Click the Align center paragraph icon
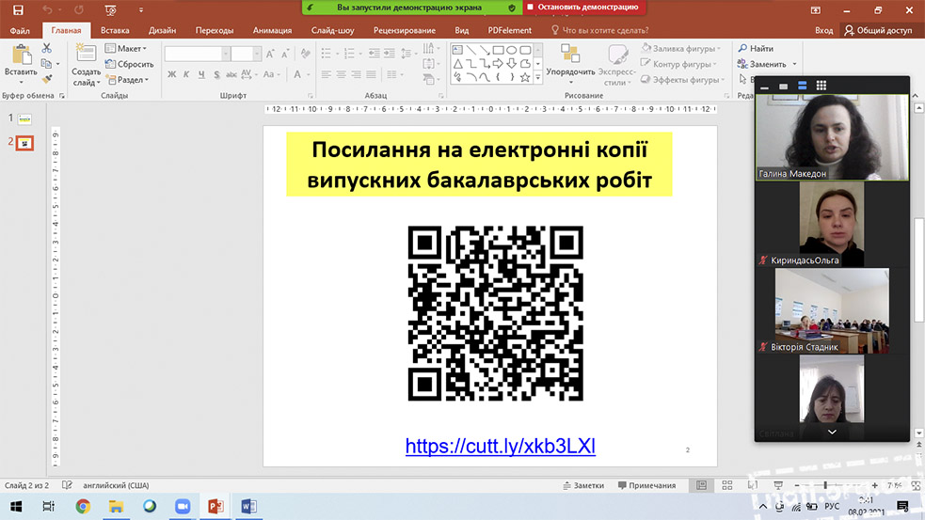This screenshot has width=925, height=520. pos(341,75)
